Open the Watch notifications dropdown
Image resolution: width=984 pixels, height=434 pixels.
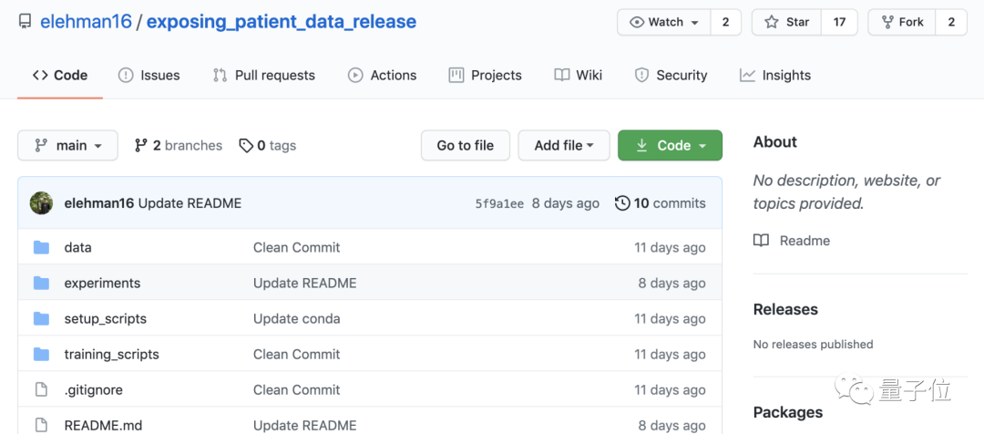tap(664, 22)
